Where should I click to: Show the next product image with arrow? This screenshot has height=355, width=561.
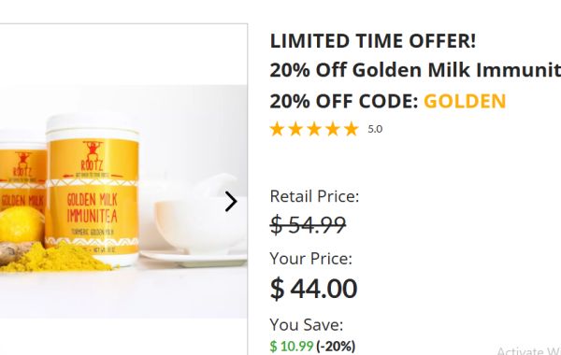pos(231,201)
